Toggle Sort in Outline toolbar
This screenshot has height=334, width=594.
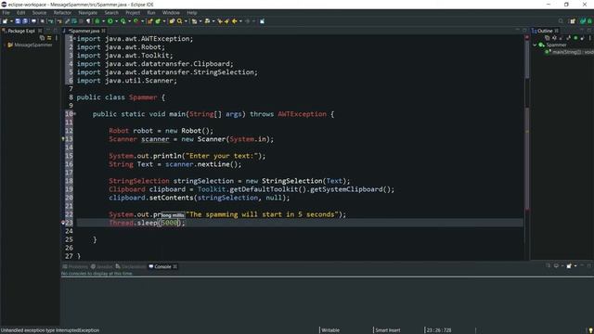tap(554, 38)
